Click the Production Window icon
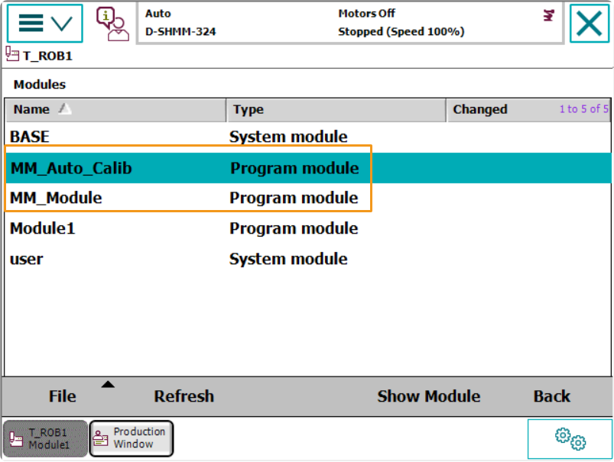The height and width of the screenshot is (462, 614). 100,438
